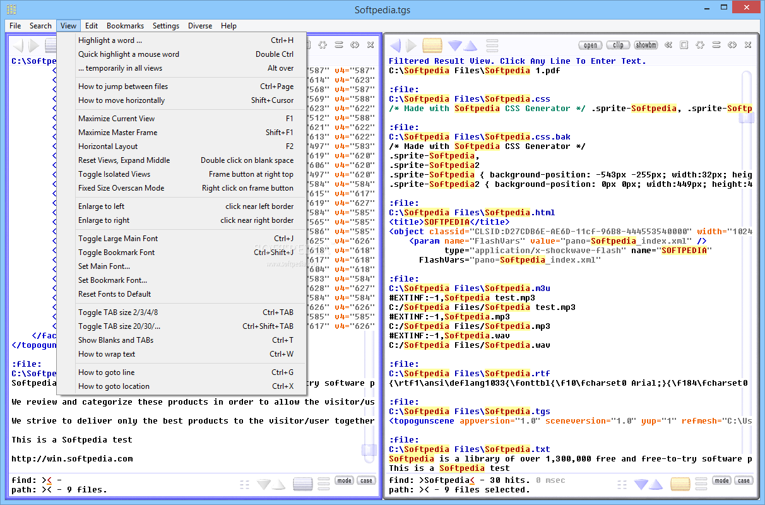This screenshot has width=765, height=505.
Task: Select Horizontal Layout option
Action: pyautogui.click(x=182, y=146)
